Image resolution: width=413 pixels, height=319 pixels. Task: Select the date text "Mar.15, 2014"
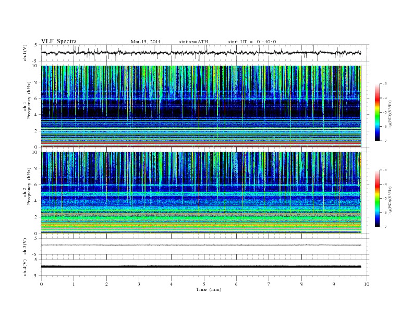pyautogui.click(x=145, y=42)
